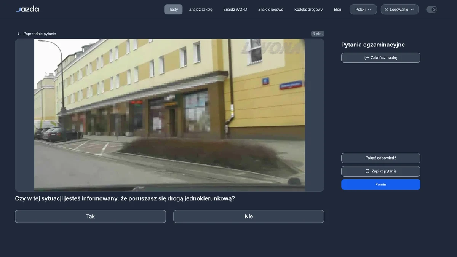
Task: Go back via Poprzednie pytanie
Action: [37, 34]
